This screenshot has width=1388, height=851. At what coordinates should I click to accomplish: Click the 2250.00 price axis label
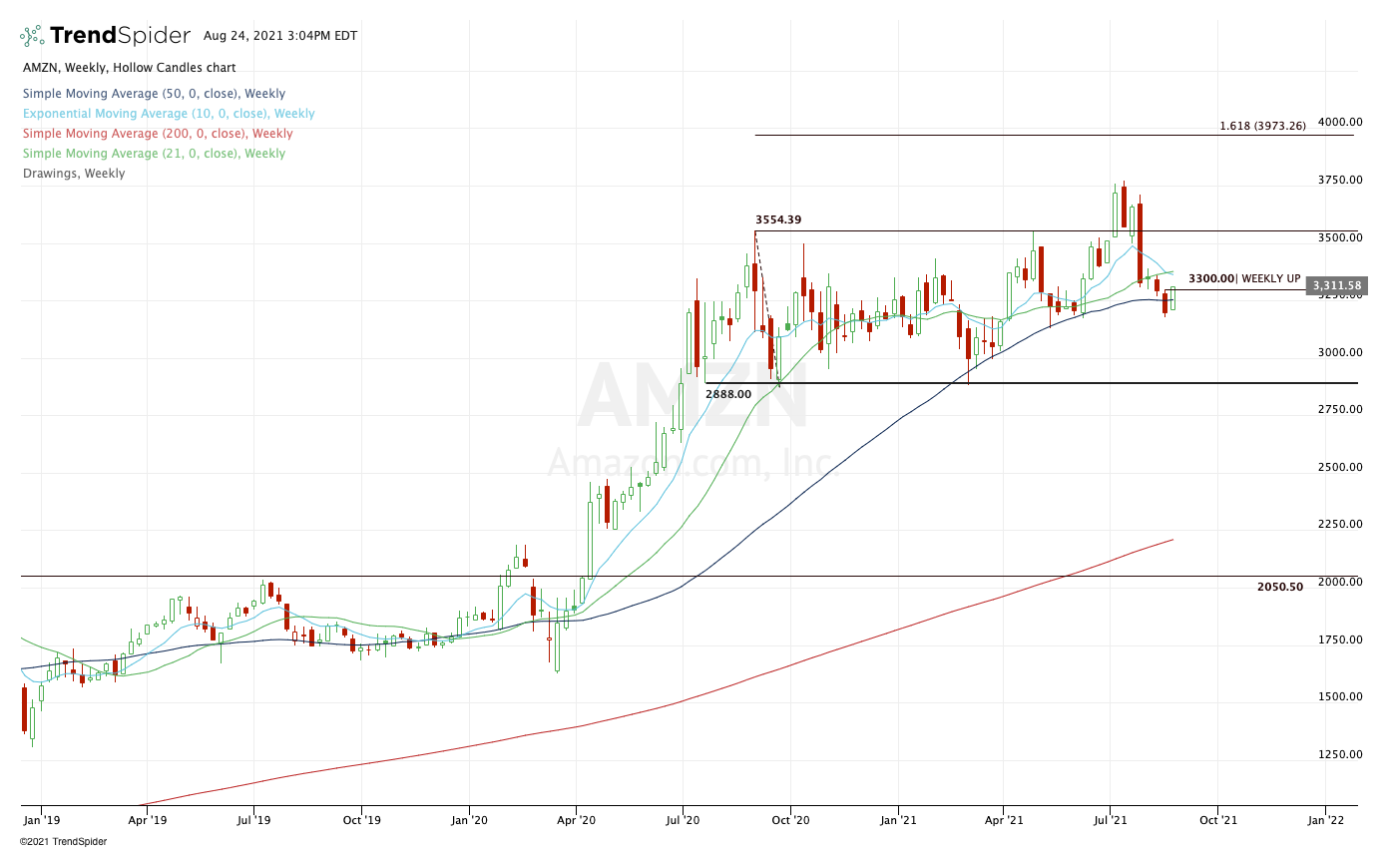(1339, 524)
